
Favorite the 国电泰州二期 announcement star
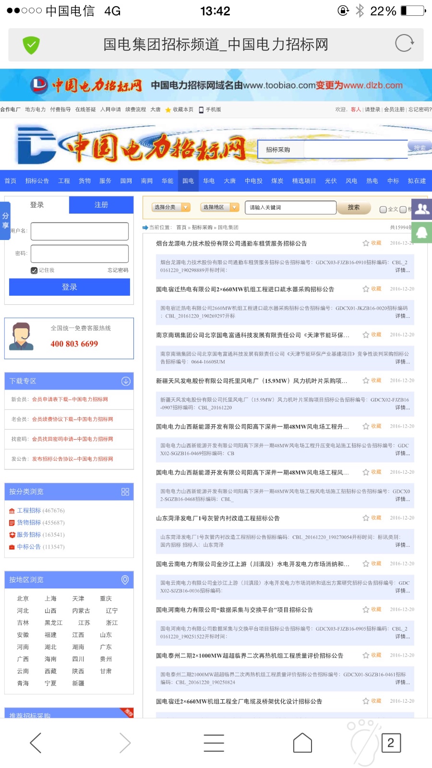coord(366,655)
